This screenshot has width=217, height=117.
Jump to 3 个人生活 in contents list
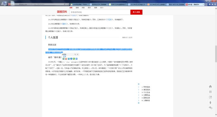click(146, 92)
